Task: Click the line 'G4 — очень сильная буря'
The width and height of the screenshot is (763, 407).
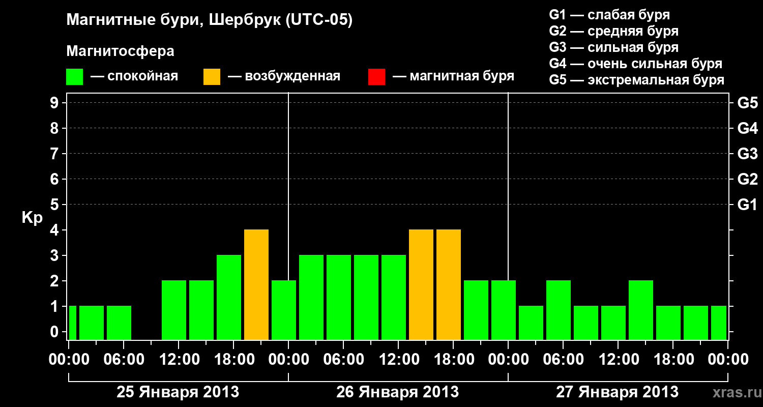Action: pyautogui.click(x=635, y=64)
